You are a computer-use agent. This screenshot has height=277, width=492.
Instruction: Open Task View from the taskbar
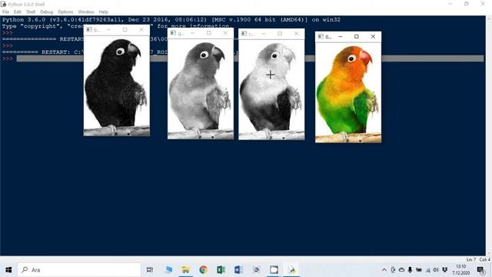click(150, 270)
